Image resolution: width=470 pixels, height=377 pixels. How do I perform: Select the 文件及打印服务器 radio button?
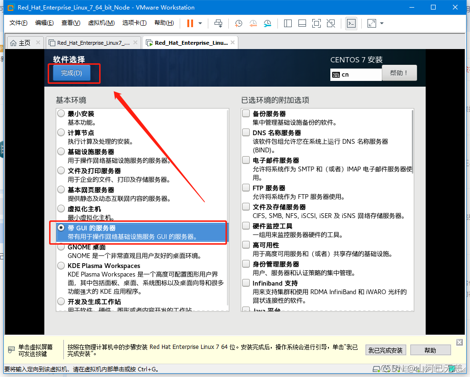click(61, 171)
